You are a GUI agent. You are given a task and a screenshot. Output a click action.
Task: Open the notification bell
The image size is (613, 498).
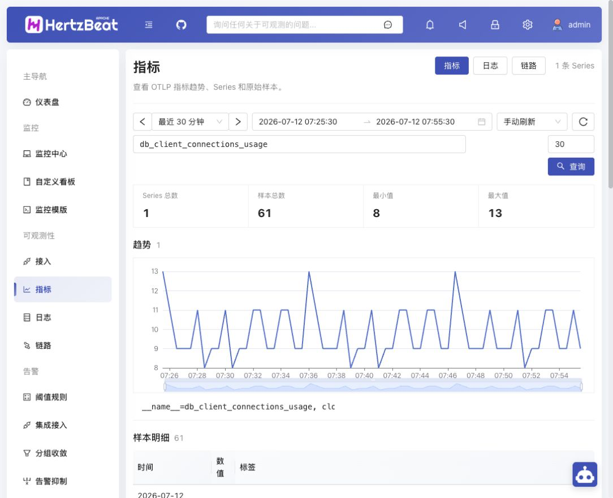430,25
